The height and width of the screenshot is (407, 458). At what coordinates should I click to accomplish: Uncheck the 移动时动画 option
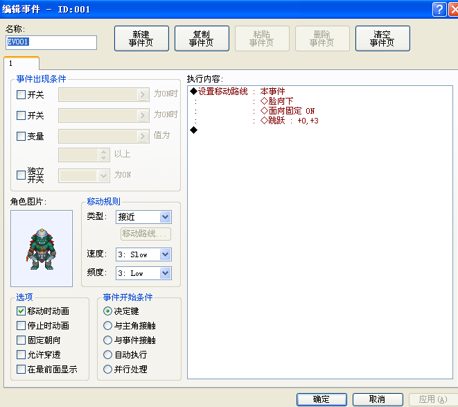21,311
